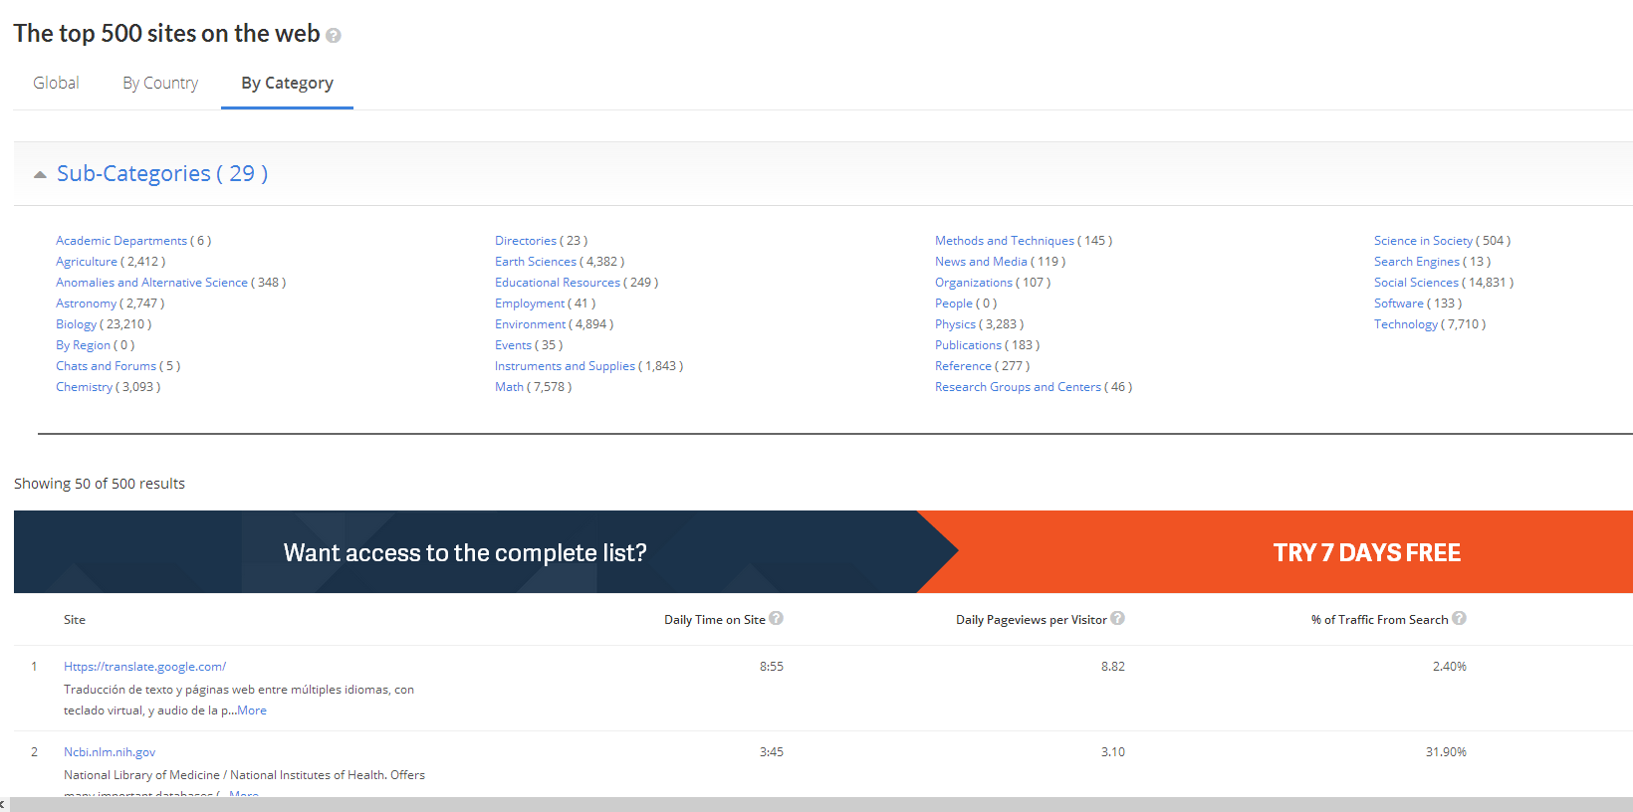Open the Events sub-category
1633x812 pixels.
(x=513, y=345)
